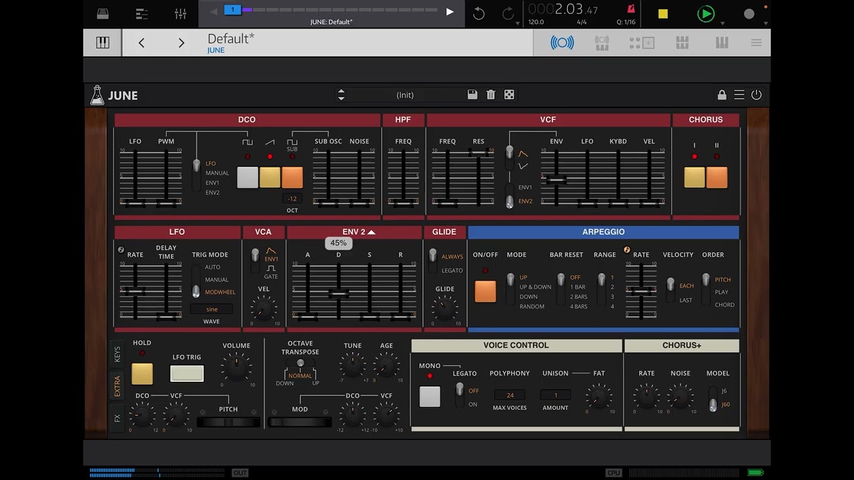The image size is (854, 480).
Task: Go to next preset arrow
Action: pos(181,43)
